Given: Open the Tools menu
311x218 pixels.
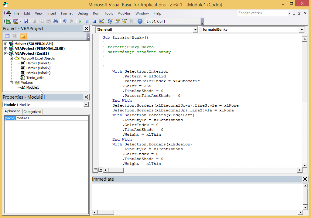Looking at the screenshot, I should 108,13.
